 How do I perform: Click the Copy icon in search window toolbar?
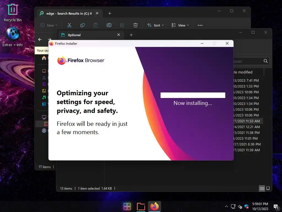(x=83, y=25)
